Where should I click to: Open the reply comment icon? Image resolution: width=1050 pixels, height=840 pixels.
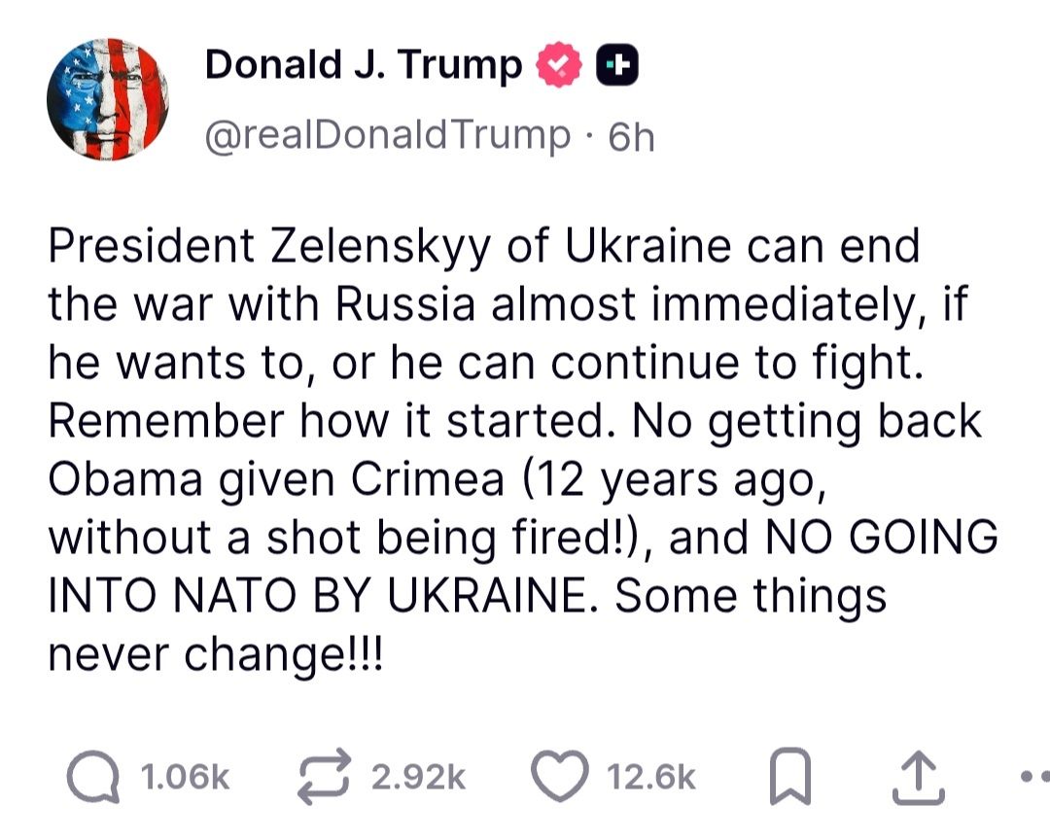[x=93, y=777]
